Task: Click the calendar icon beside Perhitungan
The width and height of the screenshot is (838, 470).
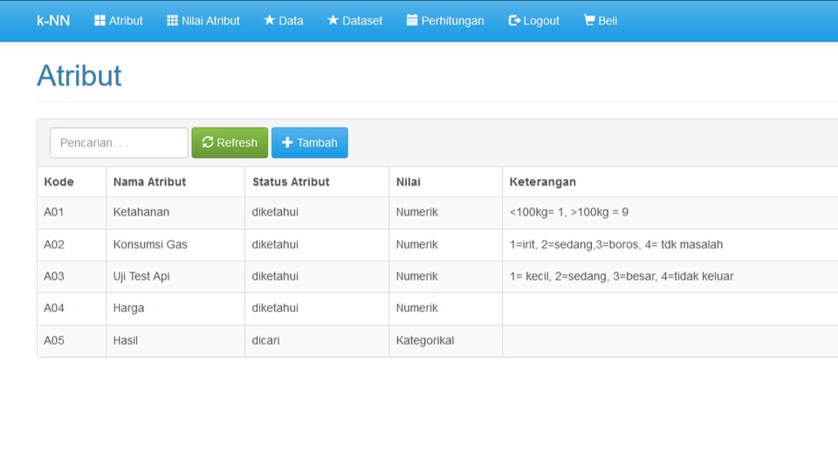Action: [411, 20]
